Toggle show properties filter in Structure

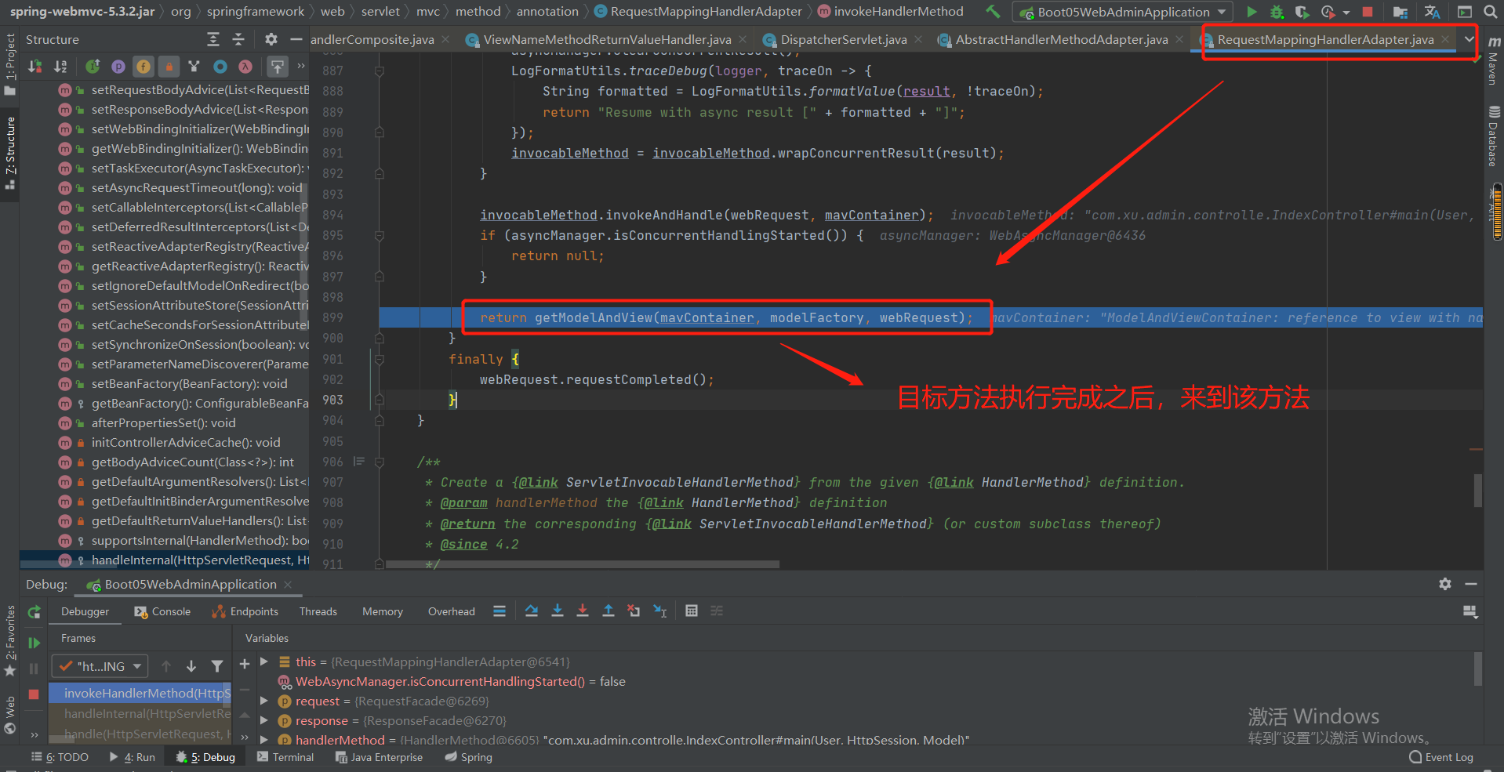click(x=118, y=67)
